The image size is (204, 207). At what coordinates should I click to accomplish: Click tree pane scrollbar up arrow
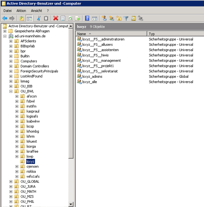pyautogui.click(x=71, y=26)
